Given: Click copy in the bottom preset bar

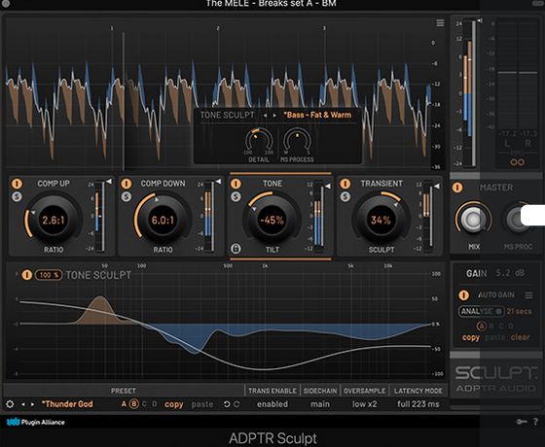Looking at the screenshot, I should click(174, 404).
